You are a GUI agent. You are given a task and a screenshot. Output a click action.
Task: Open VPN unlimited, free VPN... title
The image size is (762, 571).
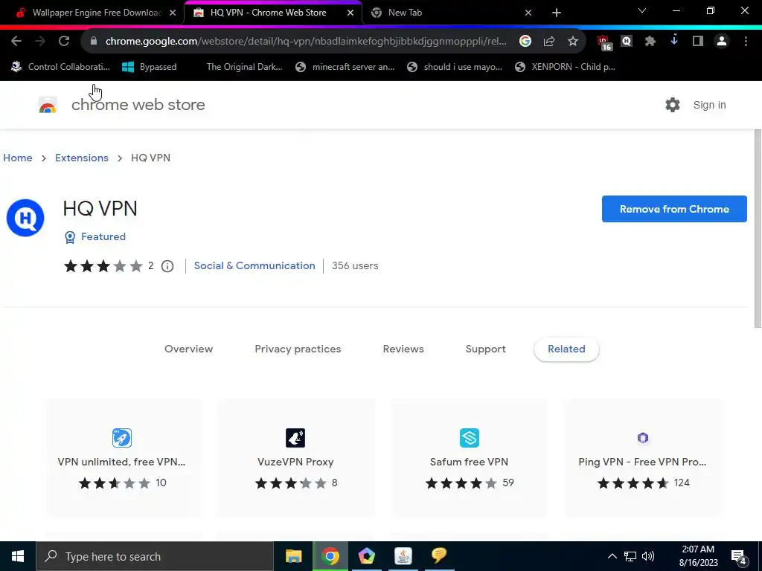121,462
